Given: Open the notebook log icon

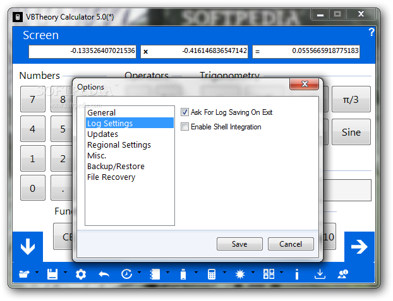Looking at the screenshot, I should (x=155, y=274).
